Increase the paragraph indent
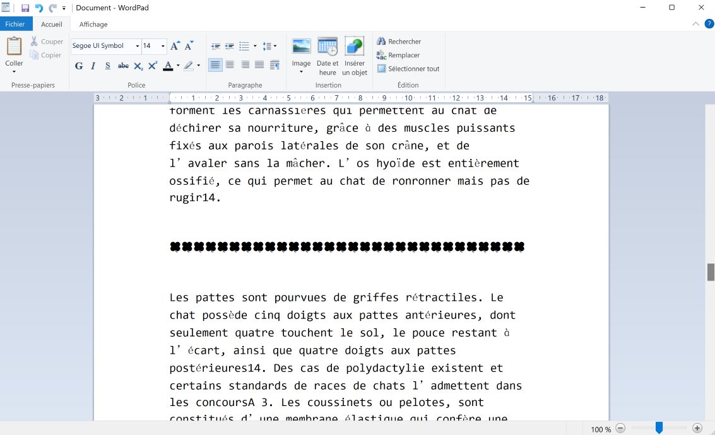Image resolution: width=715 pixels, height=435 pixels. (230, 46)
